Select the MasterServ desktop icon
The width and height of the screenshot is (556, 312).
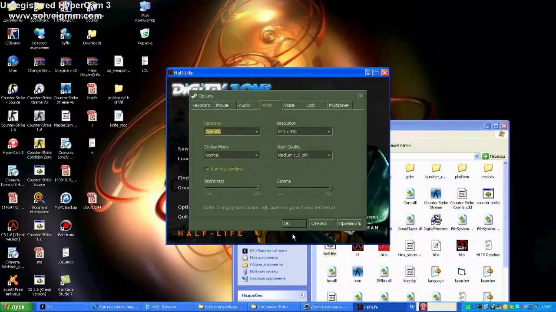pos(66,119)
